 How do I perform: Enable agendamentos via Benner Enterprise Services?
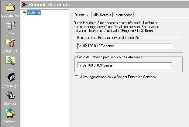coord(76,77)
